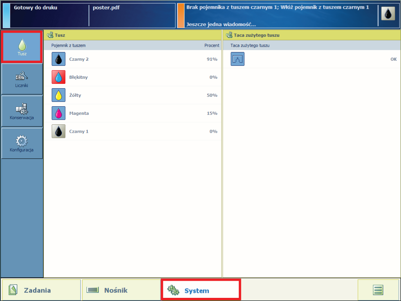
Task: Click the Magenta ink cartridge icon
Action: click(x=59, y=113)
